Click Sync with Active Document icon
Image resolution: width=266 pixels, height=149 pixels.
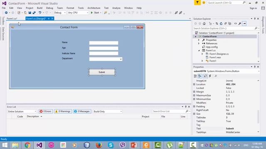click(217, 24)
